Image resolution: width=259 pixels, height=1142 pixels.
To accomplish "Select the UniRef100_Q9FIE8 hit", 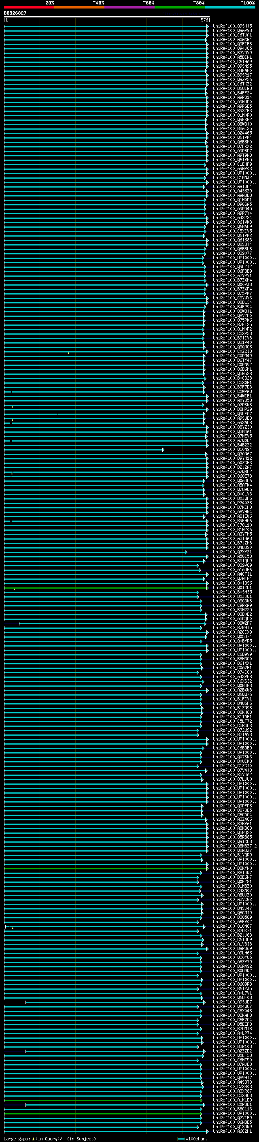I will pos(232,44).
